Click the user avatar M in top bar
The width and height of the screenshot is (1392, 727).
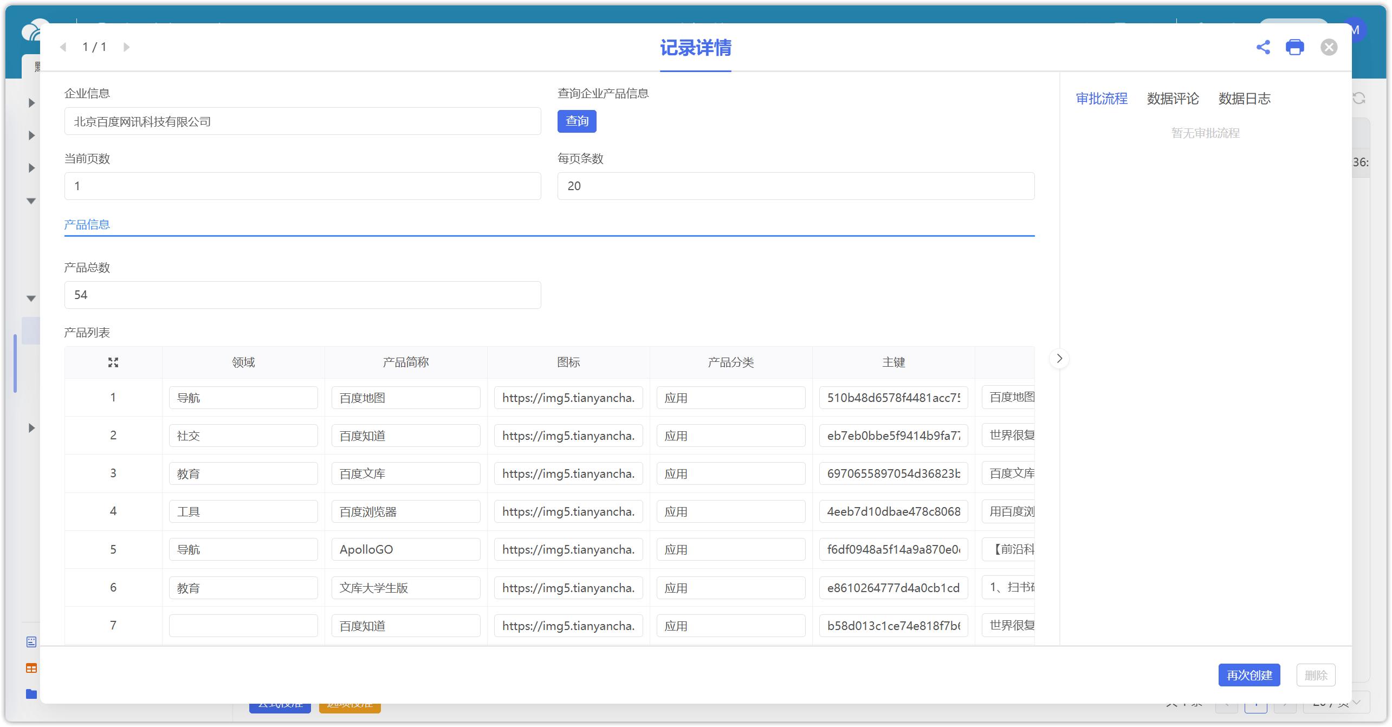pyautogui.click(x=1358, y=30)
